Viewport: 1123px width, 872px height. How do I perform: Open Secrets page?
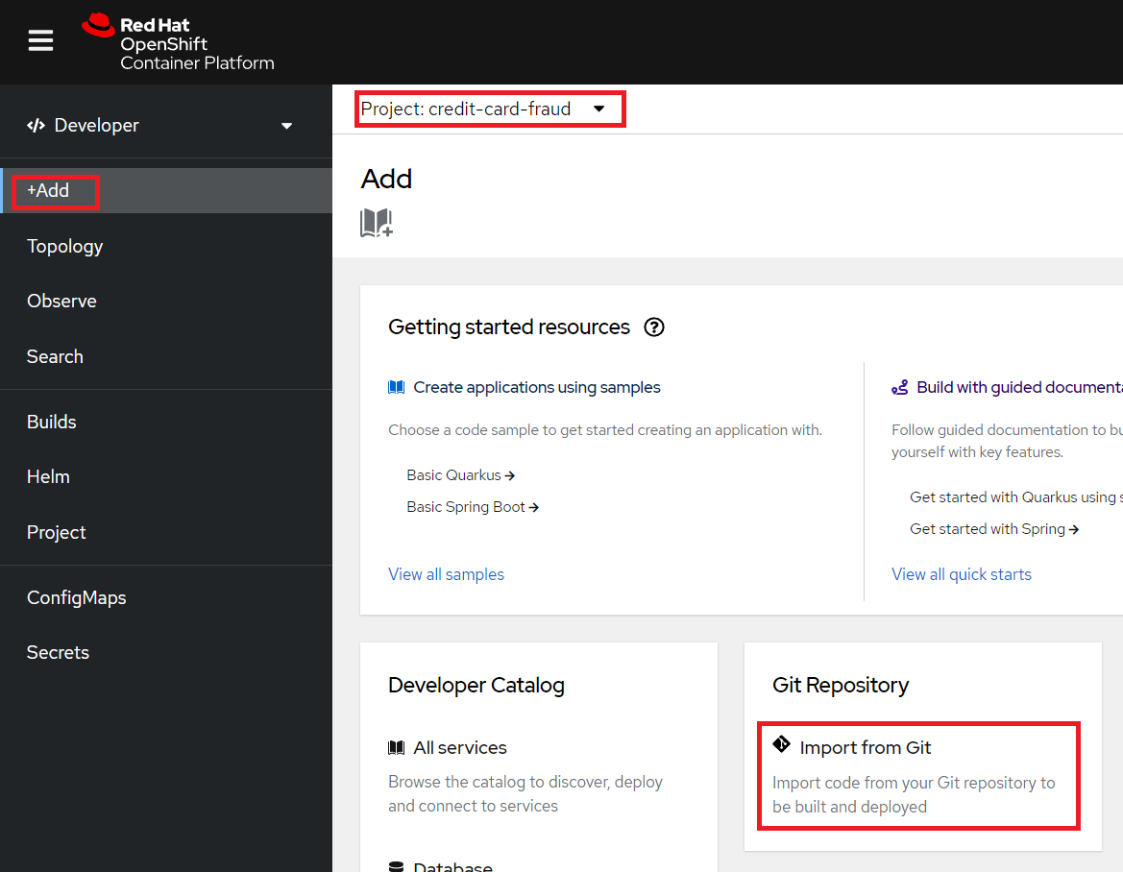tap(58, 652)
